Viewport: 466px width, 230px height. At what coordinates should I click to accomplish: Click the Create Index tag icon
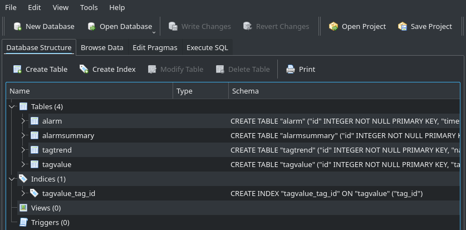coord(84,69)
